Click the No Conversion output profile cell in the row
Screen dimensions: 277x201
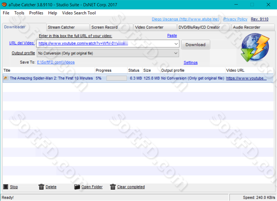[x=193, y=78]
